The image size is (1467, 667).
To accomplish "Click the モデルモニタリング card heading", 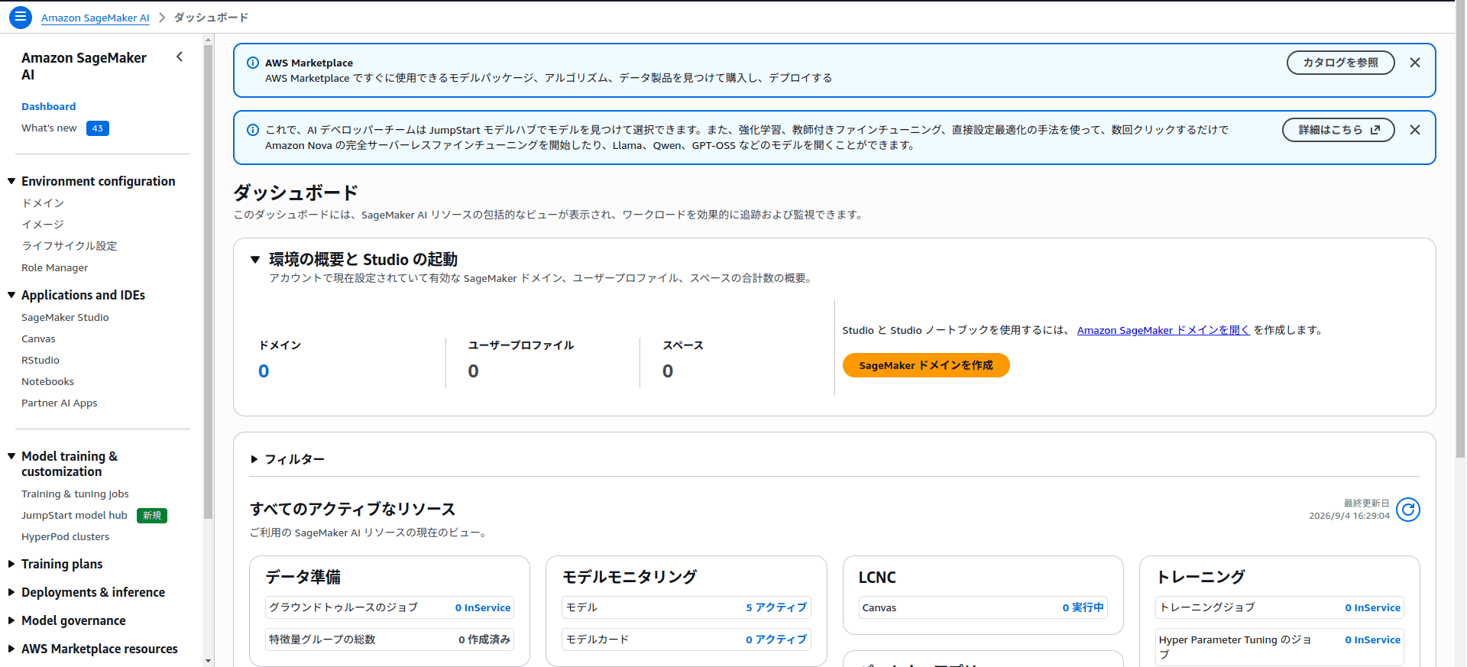I will 630,578.
